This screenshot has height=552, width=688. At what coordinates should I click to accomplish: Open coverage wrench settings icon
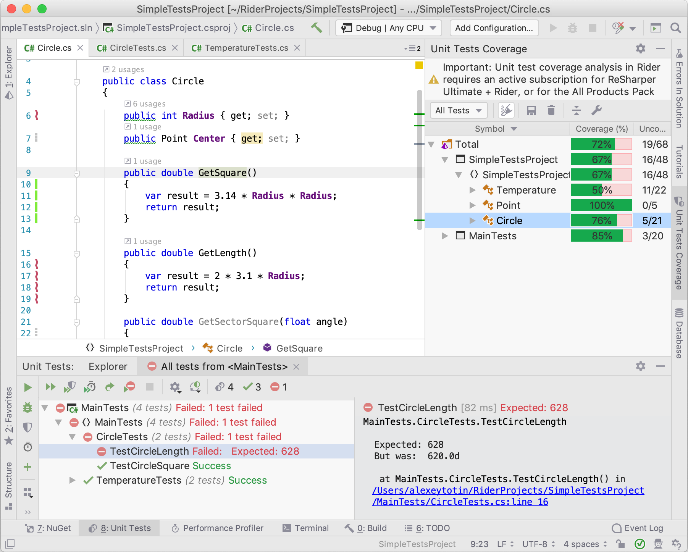[x=596, y=111]
